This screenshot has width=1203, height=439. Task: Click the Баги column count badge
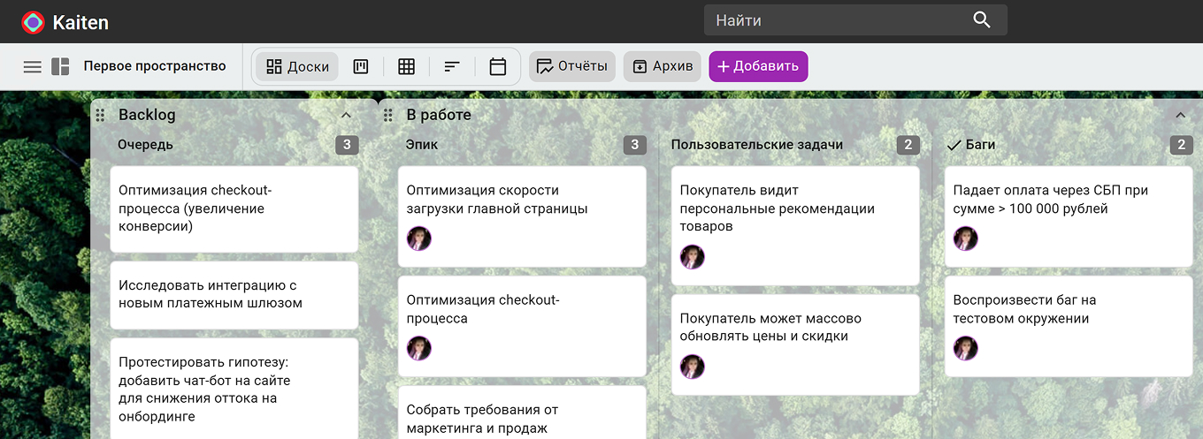tap(1181, 145)
